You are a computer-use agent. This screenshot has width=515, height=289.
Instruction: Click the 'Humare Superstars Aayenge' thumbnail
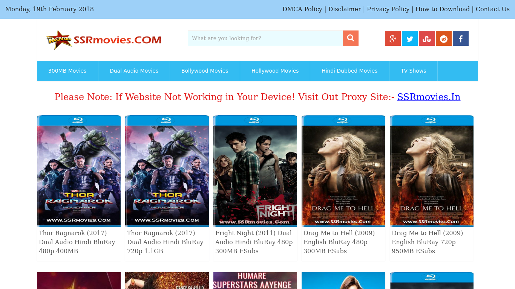[x=255, y=280]
